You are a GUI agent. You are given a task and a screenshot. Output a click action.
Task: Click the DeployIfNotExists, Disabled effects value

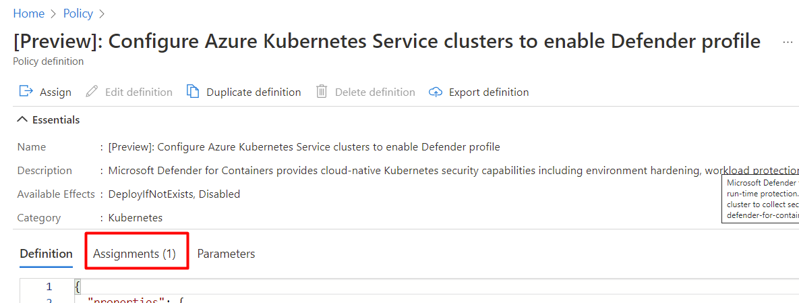(174, 194)
